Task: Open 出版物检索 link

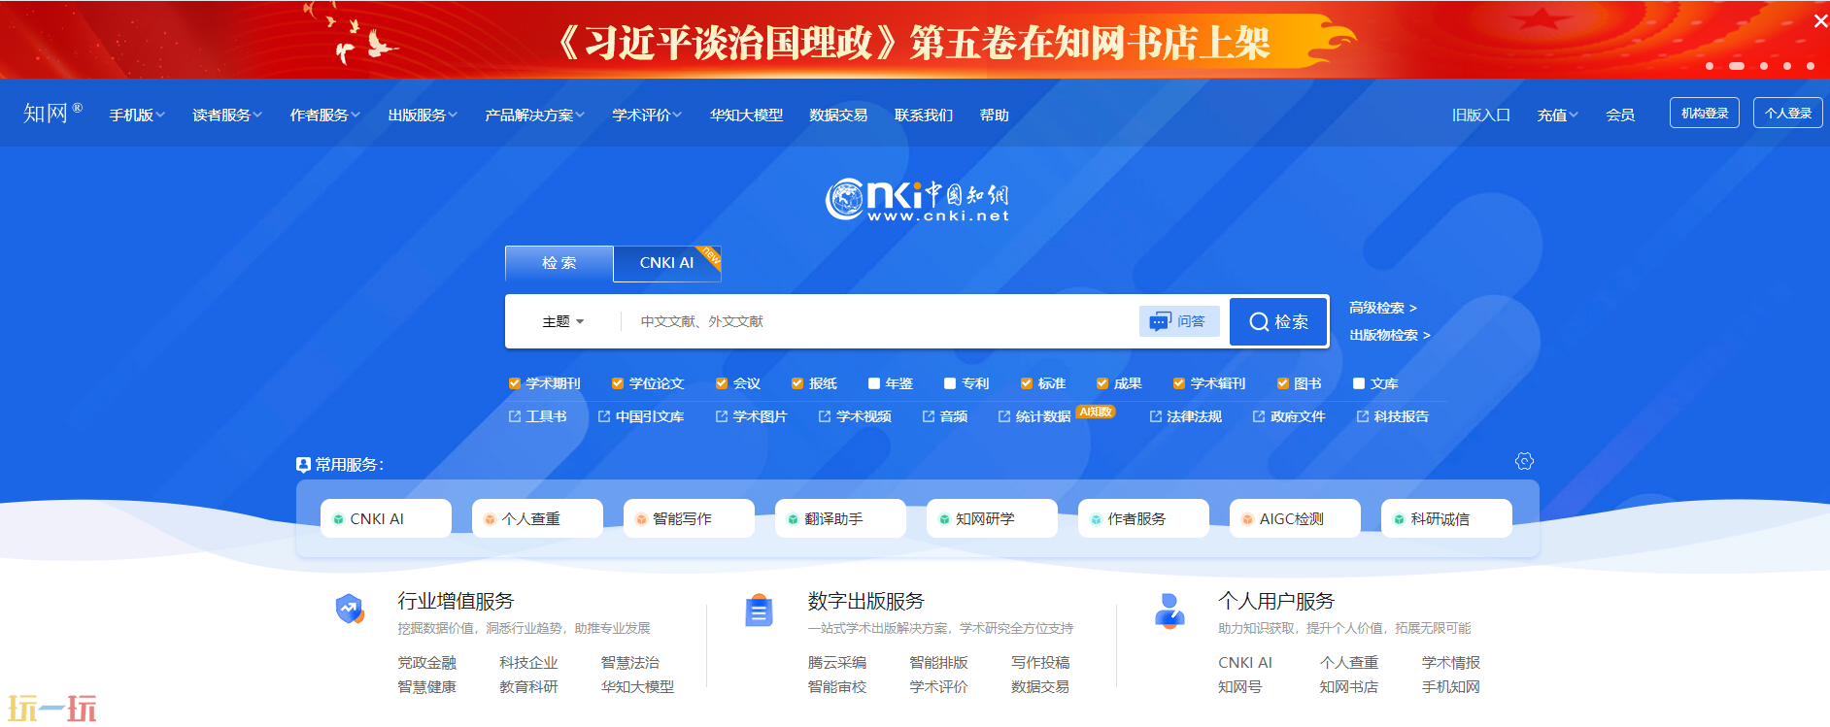Action: 1390,335
